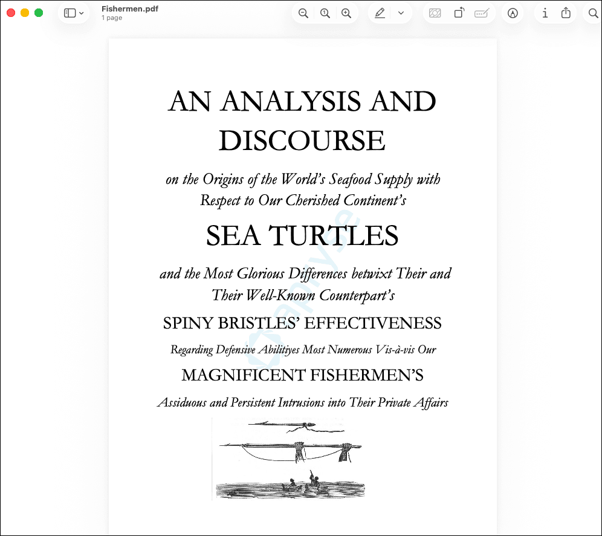Click the Remove Background icon
602x536 pixels.
point(435,13)
